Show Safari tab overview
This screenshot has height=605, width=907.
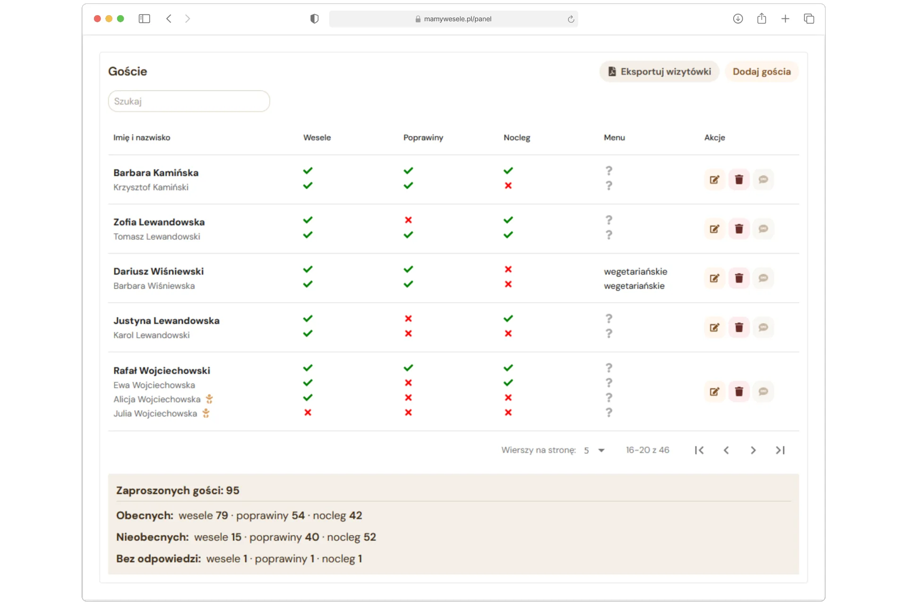(x=809, y=18)
